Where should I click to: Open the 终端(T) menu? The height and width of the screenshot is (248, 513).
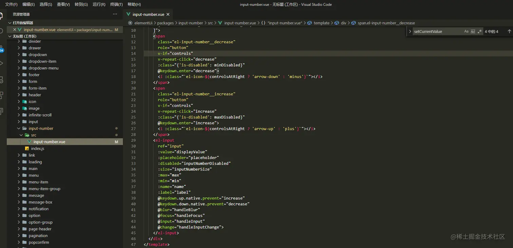[x=116, y=4]
